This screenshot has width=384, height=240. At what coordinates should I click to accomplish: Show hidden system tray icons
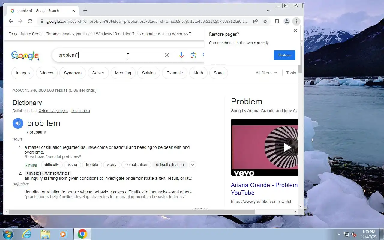(339, 234)
